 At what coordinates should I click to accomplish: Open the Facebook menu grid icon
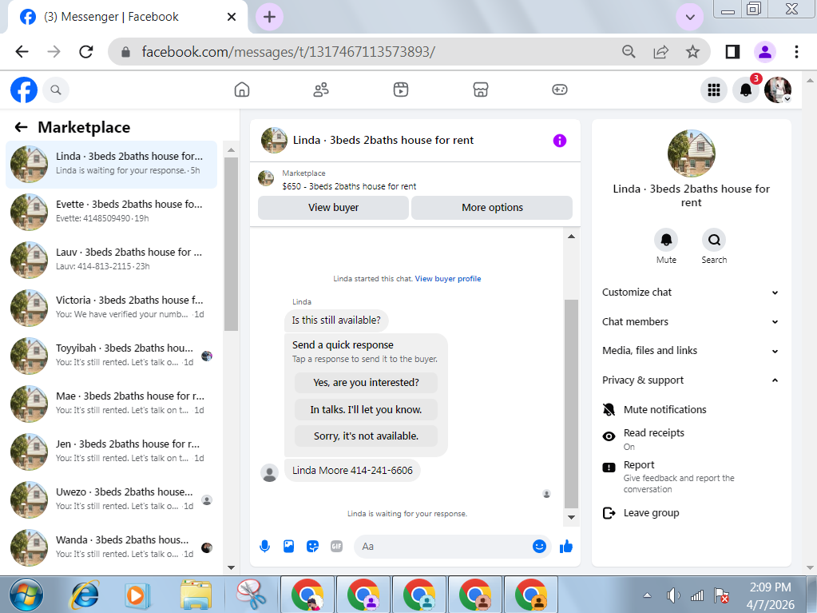point(714,90)
